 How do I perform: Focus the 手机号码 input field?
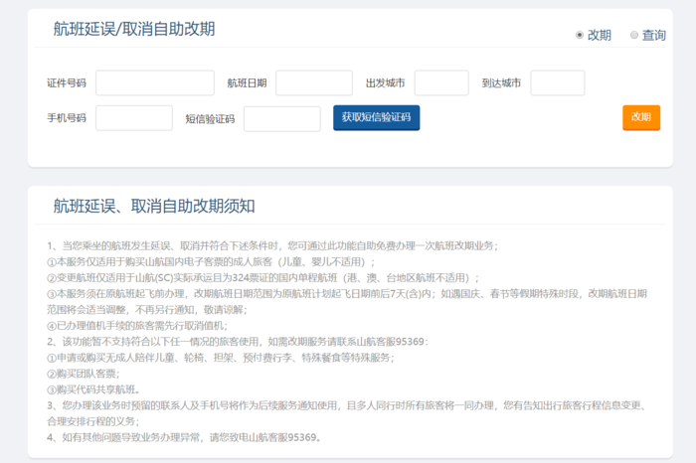point(134,118)
